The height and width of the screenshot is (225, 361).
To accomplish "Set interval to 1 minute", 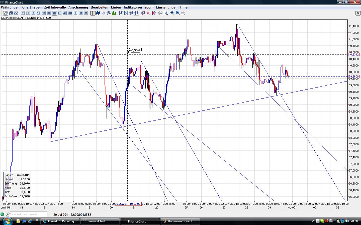I will [28, 13].
